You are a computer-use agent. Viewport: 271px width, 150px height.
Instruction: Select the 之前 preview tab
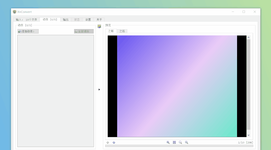point(111,31)
